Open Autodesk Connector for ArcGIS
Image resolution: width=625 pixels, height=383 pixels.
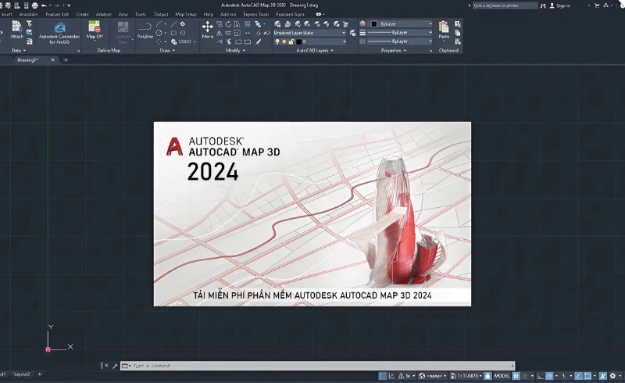59,33
